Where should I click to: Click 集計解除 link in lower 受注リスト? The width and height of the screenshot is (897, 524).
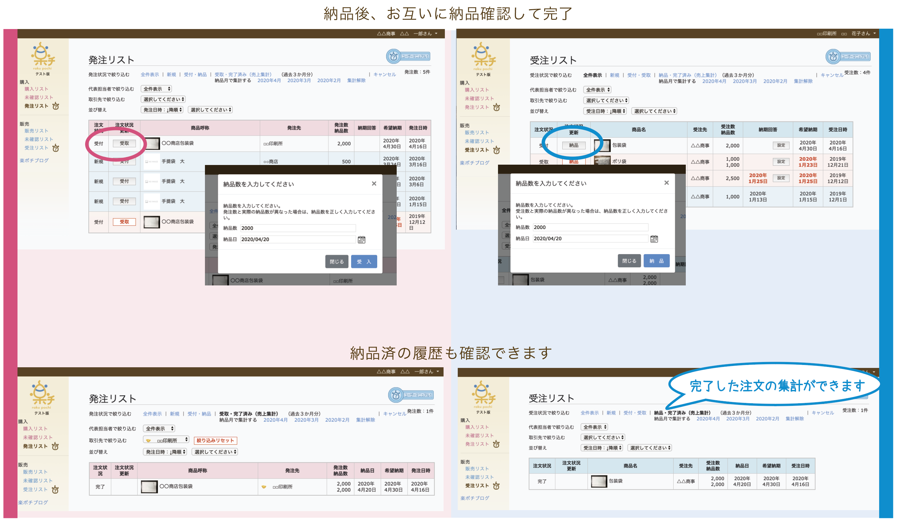(795, 419)
